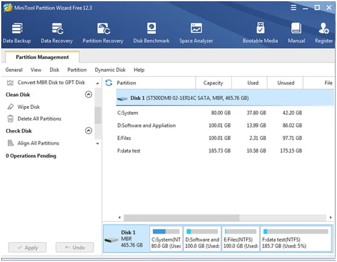This screenshot has height=262, width=337.
Task: Sort by the Capacity column header
Action: [213, 83]
